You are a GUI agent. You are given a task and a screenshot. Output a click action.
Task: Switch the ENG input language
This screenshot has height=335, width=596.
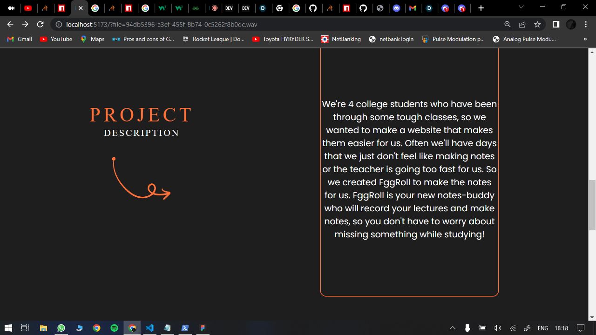click(543, 328)
